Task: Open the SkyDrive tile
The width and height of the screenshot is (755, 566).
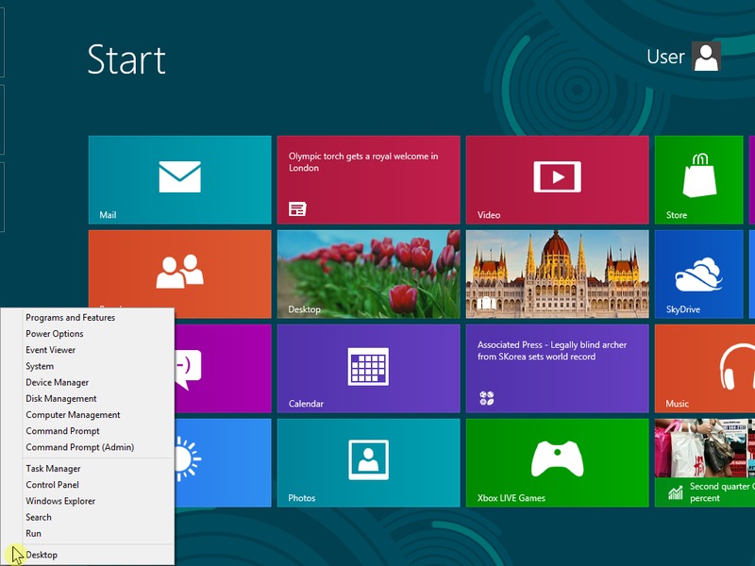Action: (x=698, y=274)
